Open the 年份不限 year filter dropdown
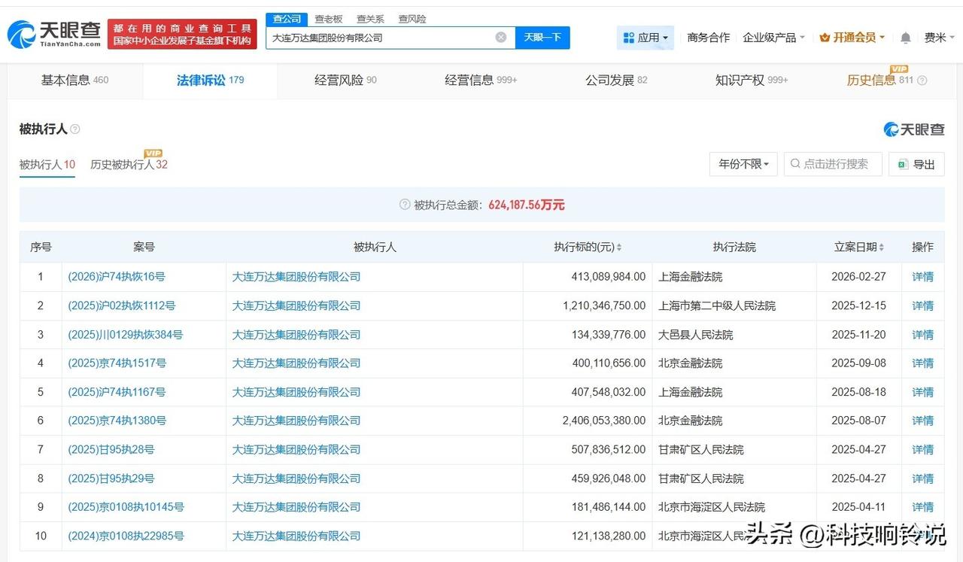This screenshot has height=562, width=963. click(743, 164)
